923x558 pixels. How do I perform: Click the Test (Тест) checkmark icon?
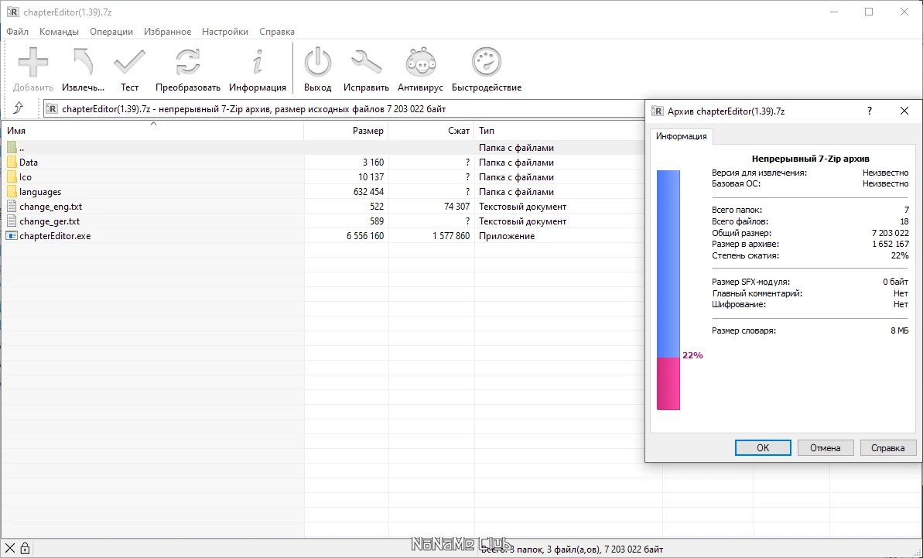[129, 63]
